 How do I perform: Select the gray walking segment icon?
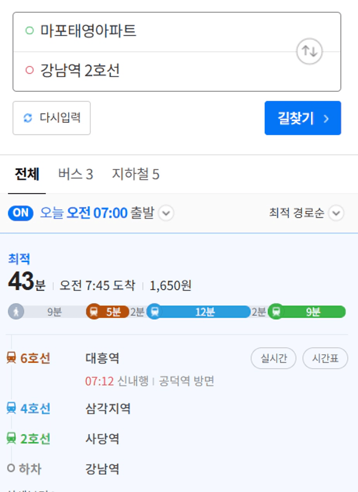point(16,312)
